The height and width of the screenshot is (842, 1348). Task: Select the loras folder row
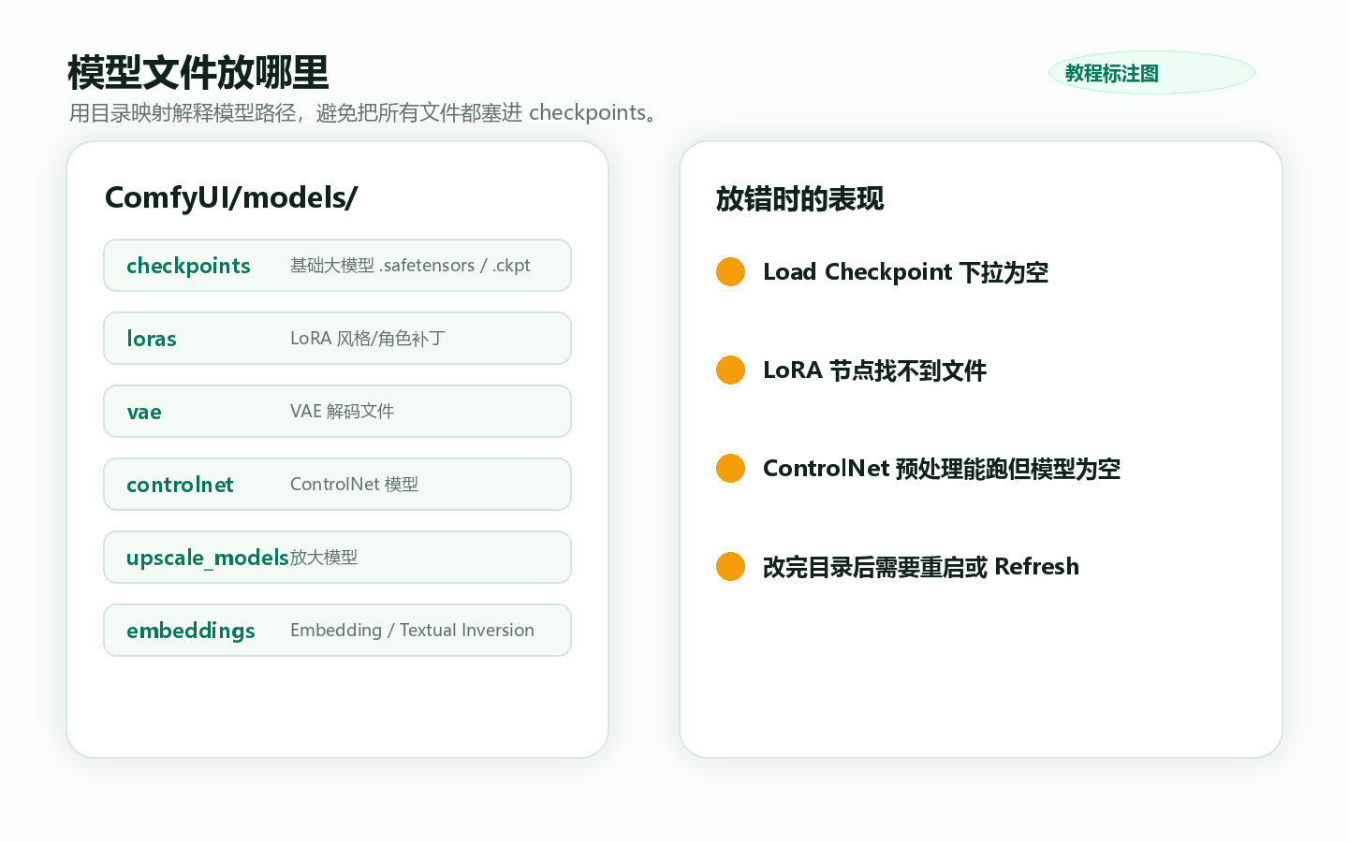(337, 339)
